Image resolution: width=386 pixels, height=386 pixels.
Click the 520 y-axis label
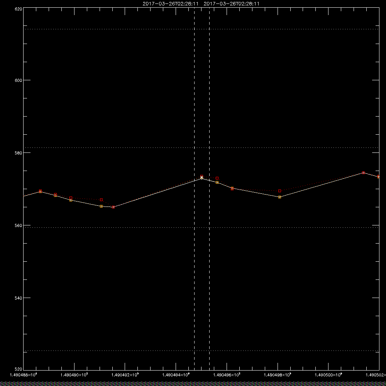(x=19, y=369)
